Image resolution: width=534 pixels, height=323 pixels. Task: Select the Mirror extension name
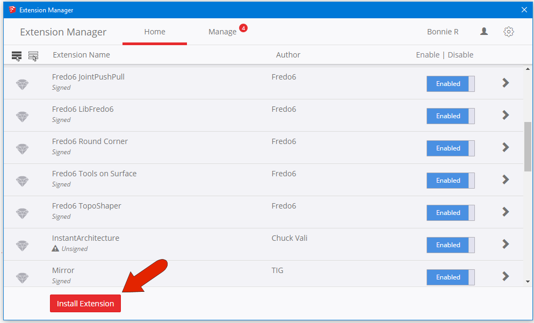63,270
